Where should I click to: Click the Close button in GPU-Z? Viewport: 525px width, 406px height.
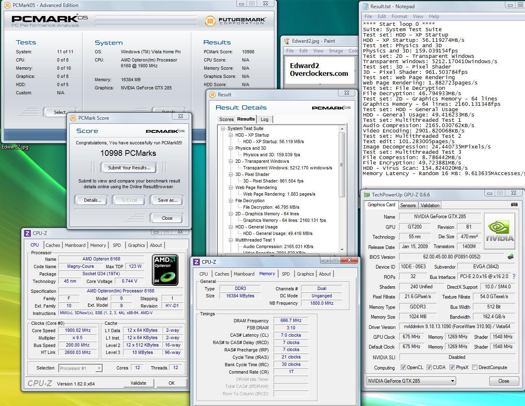click(x=504, y=381)
